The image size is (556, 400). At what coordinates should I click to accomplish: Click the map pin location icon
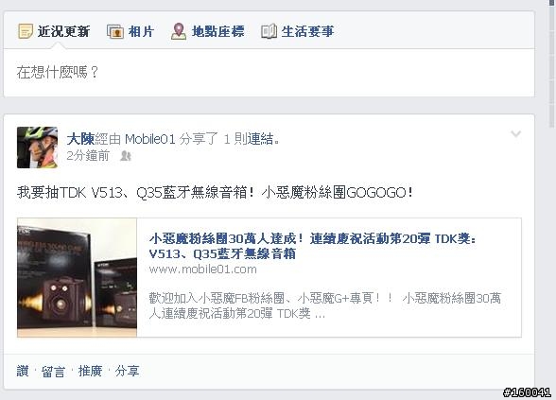click(x=179, y=31)
